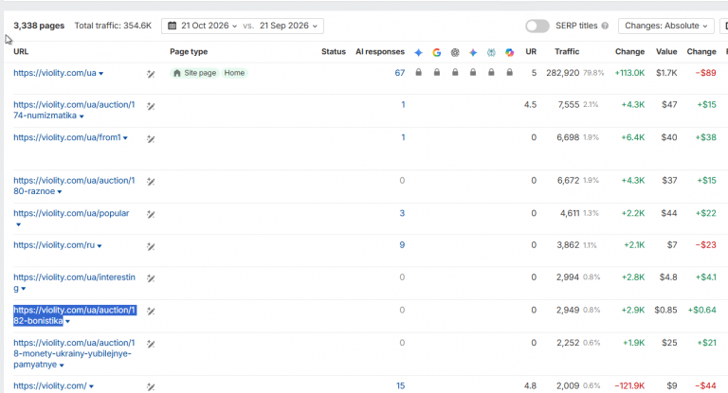
Task: Click traffic value 282,920
Action: coord(563,73)
